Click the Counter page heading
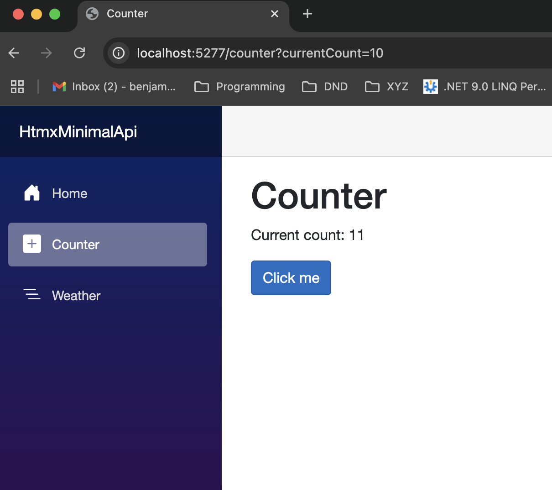Screen dimensions: 552x490 pos(319,196)
